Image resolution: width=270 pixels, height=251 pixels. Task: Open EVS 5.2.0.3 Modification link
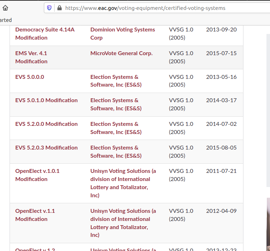[x=46, y=147]
